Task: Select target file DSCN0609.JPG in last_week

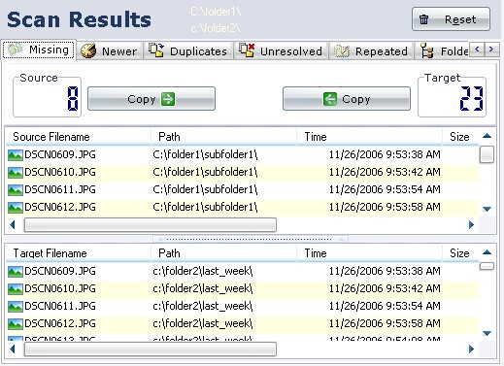Action: coord(242,271)
